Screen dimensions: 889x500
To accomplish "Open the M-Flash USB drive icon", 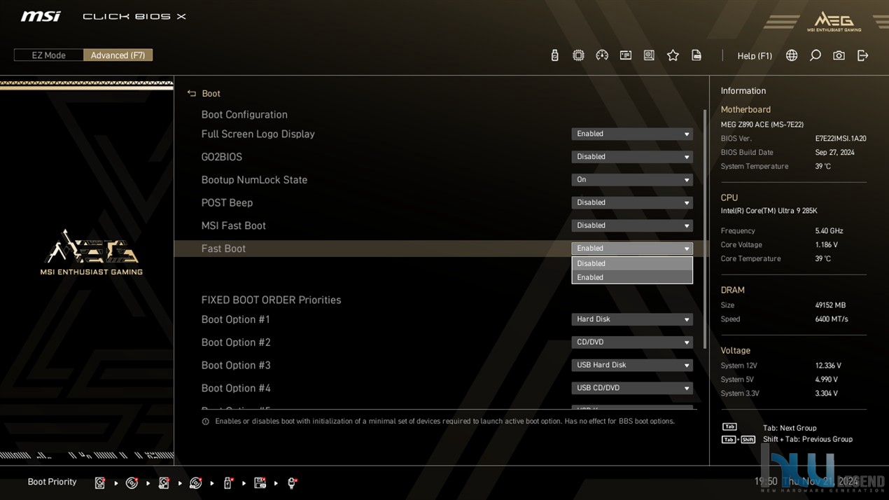I will (x=554, y=55).
